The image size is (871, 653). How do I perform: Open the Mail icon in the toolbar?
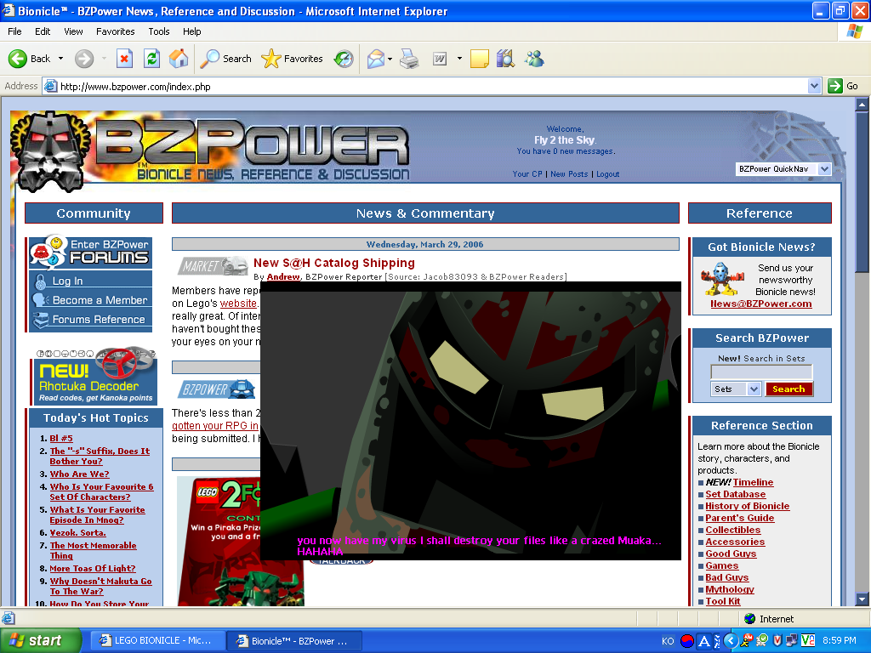click(375, 59)
